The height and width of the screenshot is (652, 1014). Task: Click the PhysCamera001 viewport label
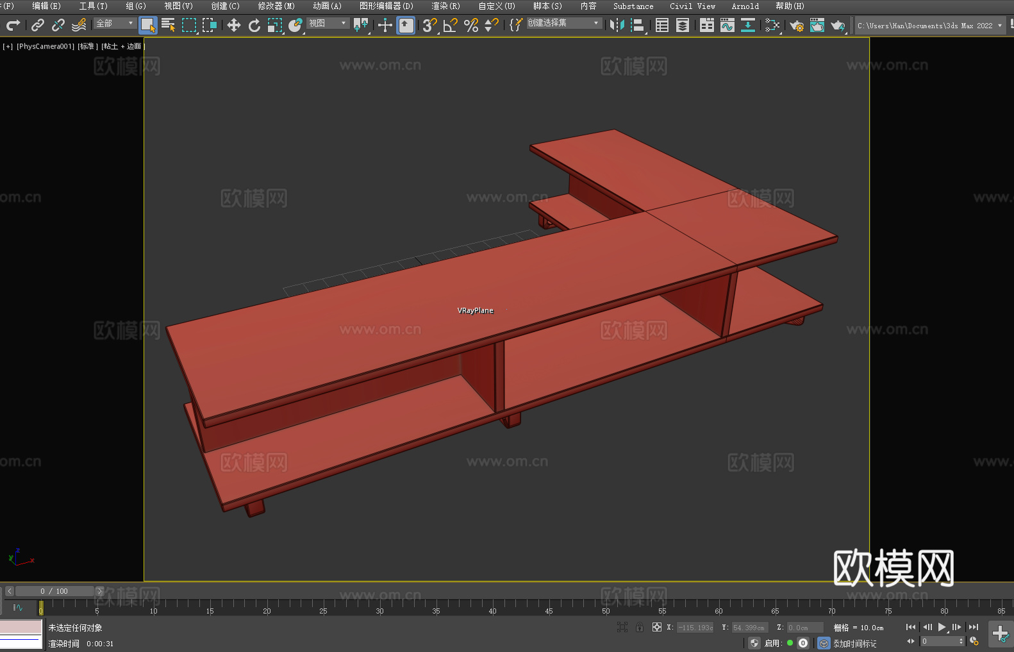[x=46, y=46]
